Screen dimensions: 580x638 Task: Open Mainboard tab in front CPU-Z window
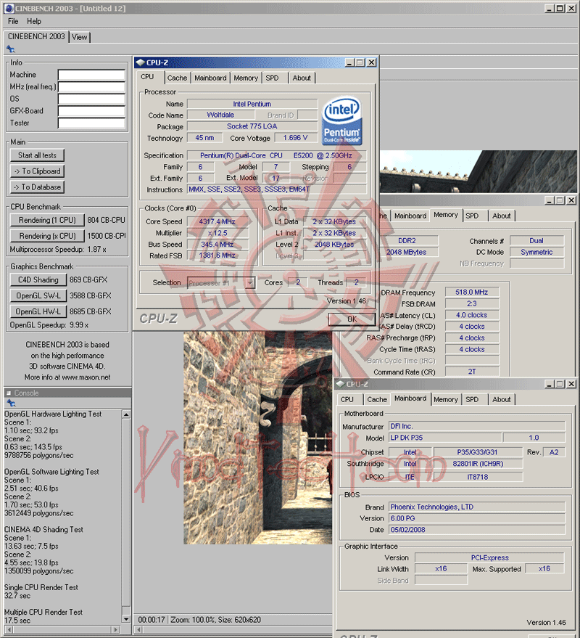(x=210, y=78)
